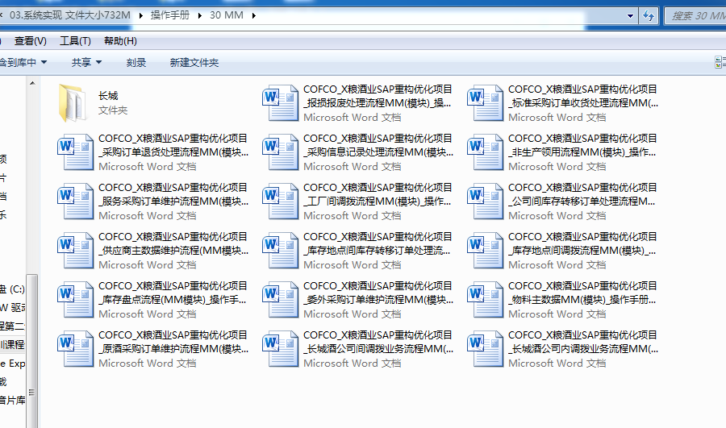Click the refresh button beside address bar
The width and height of the screenshot is (726, 428).
click(649, 16)
